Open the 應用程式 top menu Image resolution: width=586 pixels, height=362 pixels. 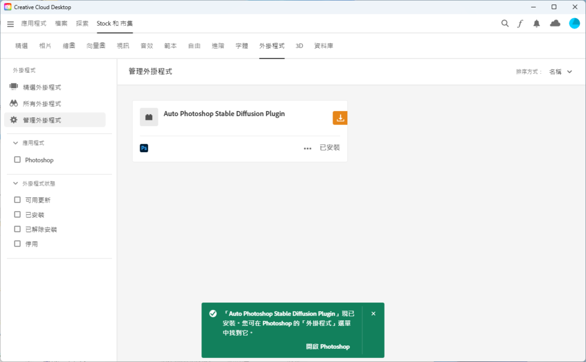tap(34, 23)
